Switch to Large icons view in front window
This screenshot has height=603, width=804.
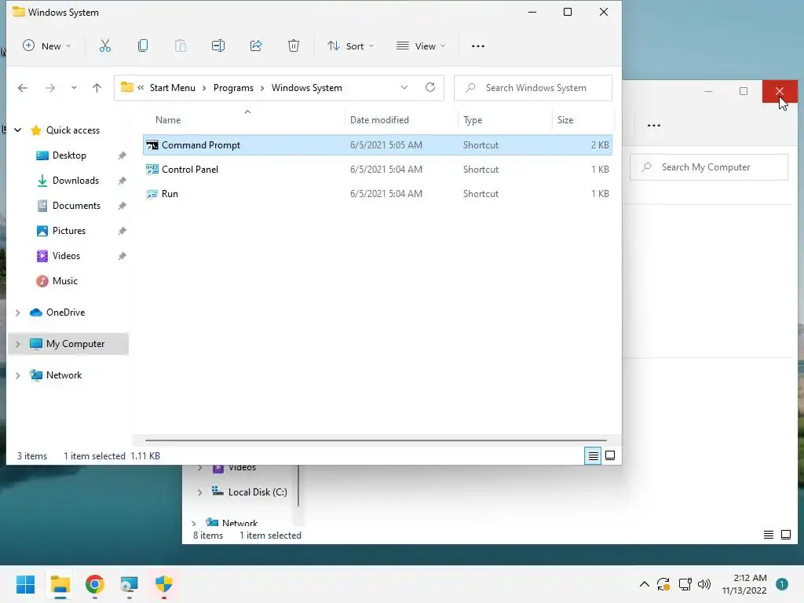tap(610, 455)
